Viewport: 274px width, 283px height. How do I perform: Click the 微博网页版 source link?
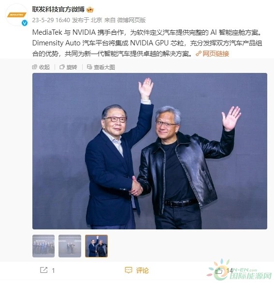[x=131, y=20]
